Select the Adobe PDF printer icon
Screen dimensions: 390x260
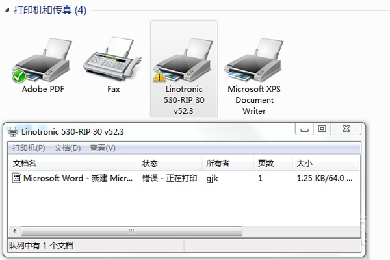pos(42,60)
